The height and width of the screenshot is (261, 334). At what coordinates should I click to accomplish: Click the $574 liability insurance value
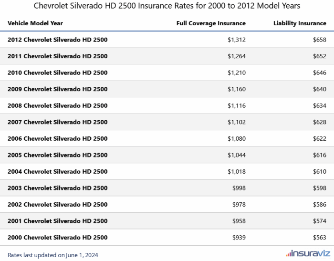coord(320,221)
